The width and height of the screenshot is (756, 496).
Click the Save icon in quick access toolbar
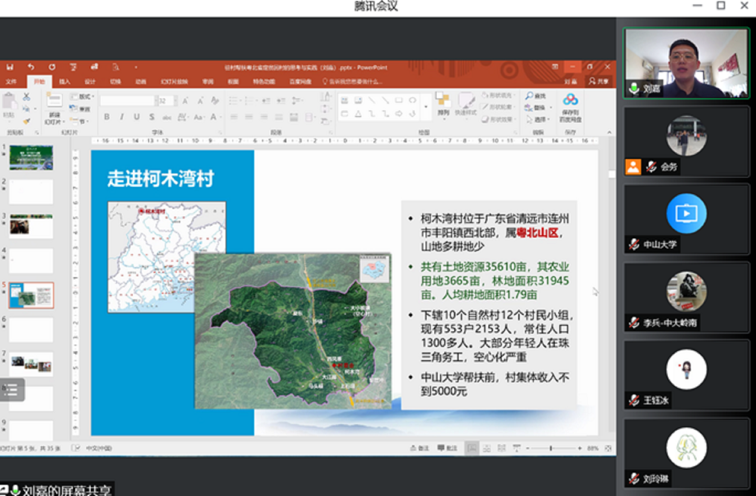(x=10, y=67)
